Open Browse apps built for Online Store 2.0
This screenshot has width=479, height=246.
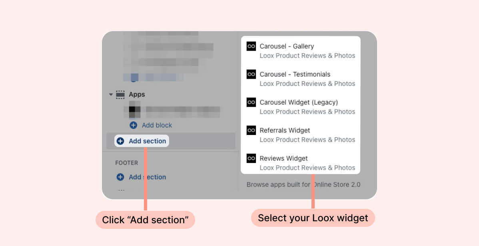pos(303,184)
